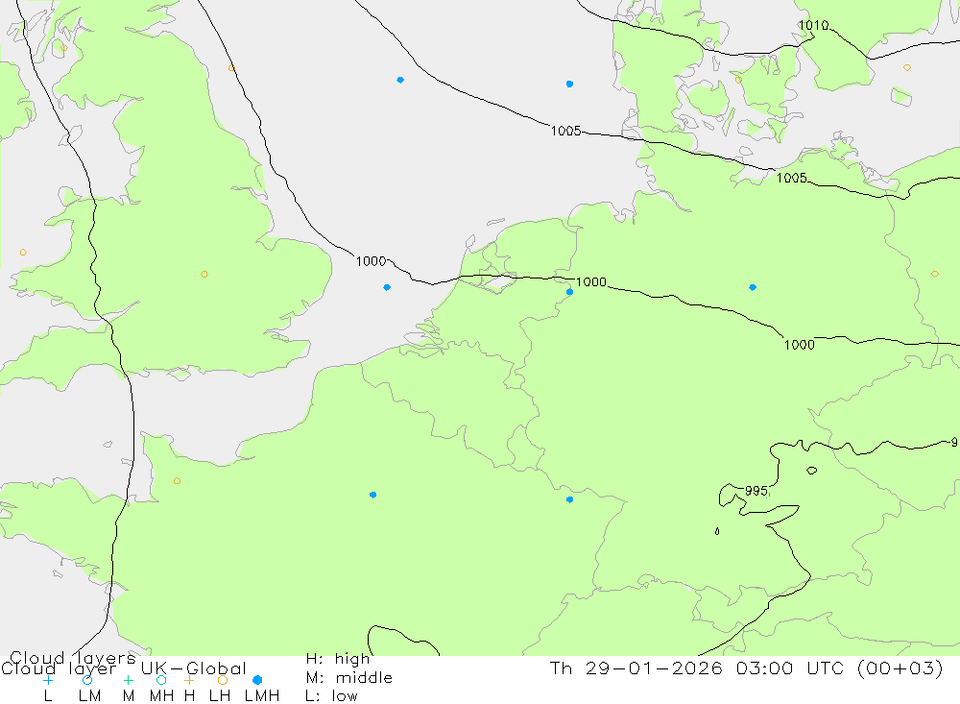Click the orange circle LH legend symbol
Image resolution: width=960 pixels, height=704 pixels.
[223, 680]
